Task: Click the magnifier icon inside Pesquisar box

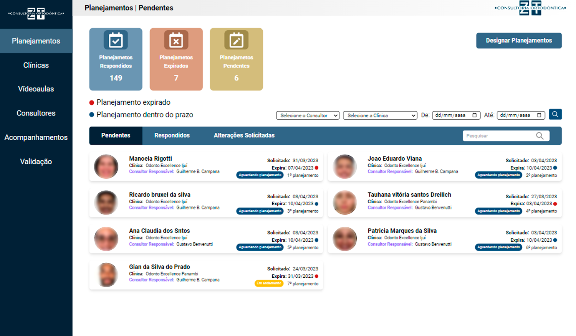Action: coord(540,136)
